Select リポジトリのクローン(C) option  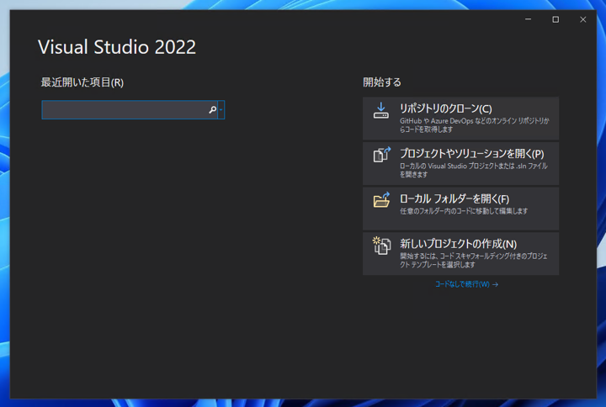click(x=460, y=119)
